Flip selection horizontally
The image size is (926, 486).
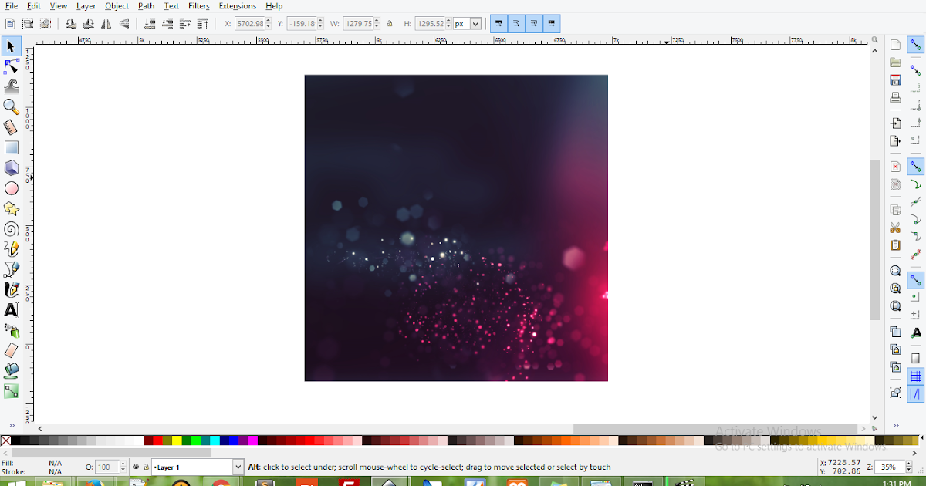click(x=106, y=24)
